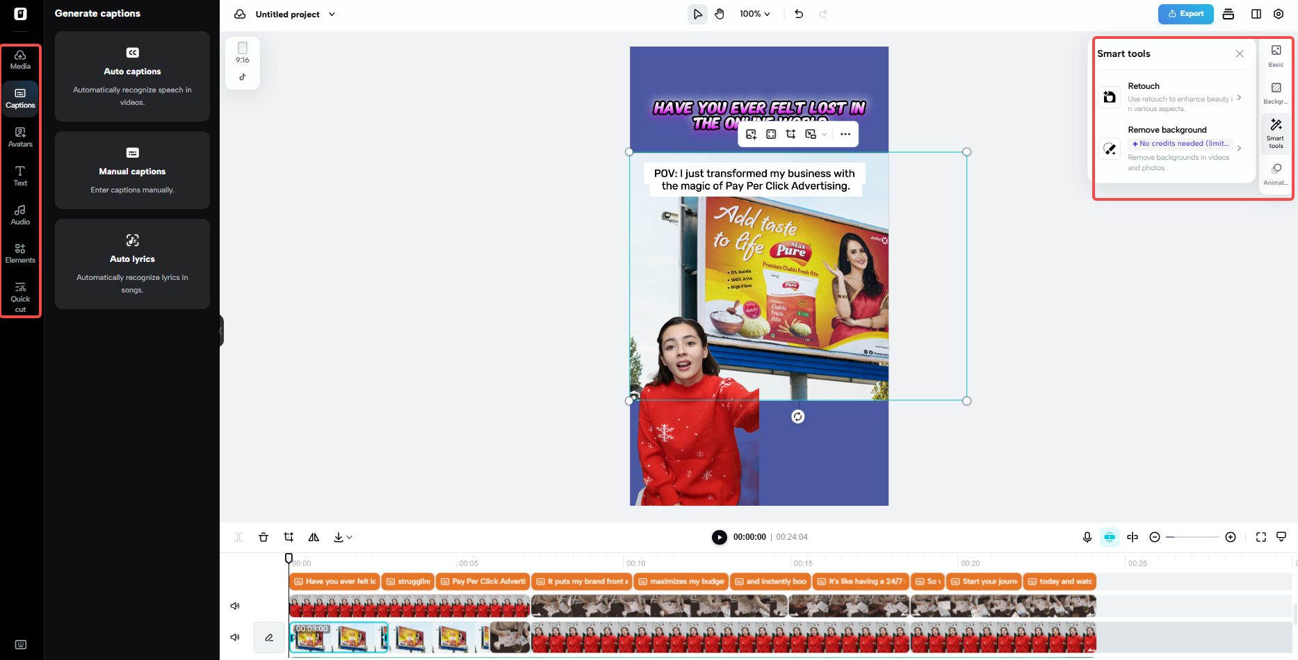Close the Smart tools panel
The height and width of the screenshot is (660, 1298).
pos(1240,53)
